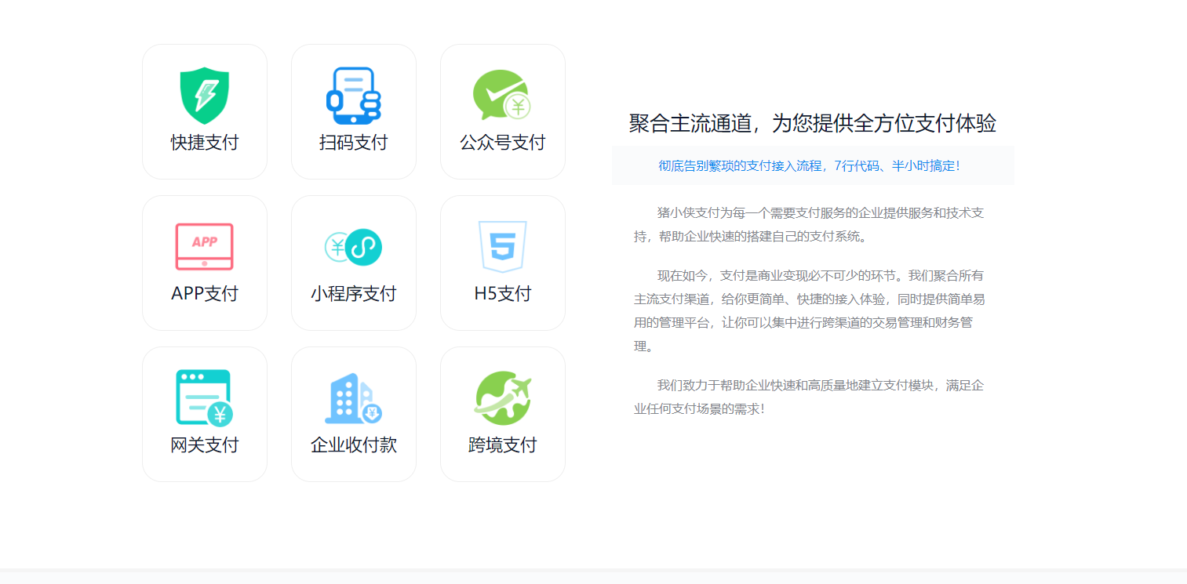Viewport: 1187px width, 584px height.
Task: Click the blue office building icon
Action: 353,398
